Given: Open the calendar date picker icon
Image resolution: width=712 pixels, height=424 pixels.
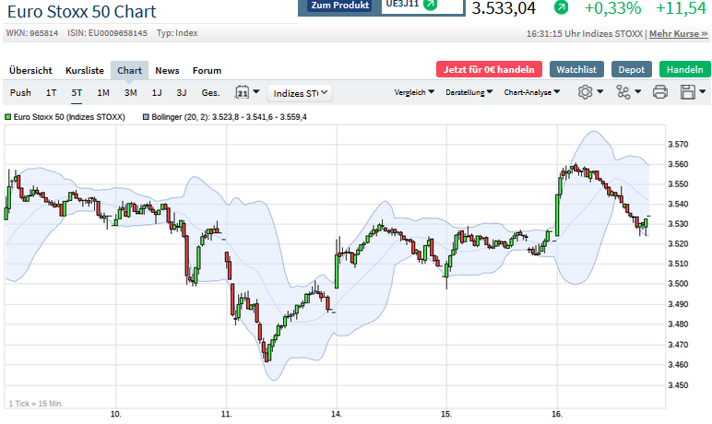Looking at the screenshot, I should pyautogui.click(x=243, y=92).
